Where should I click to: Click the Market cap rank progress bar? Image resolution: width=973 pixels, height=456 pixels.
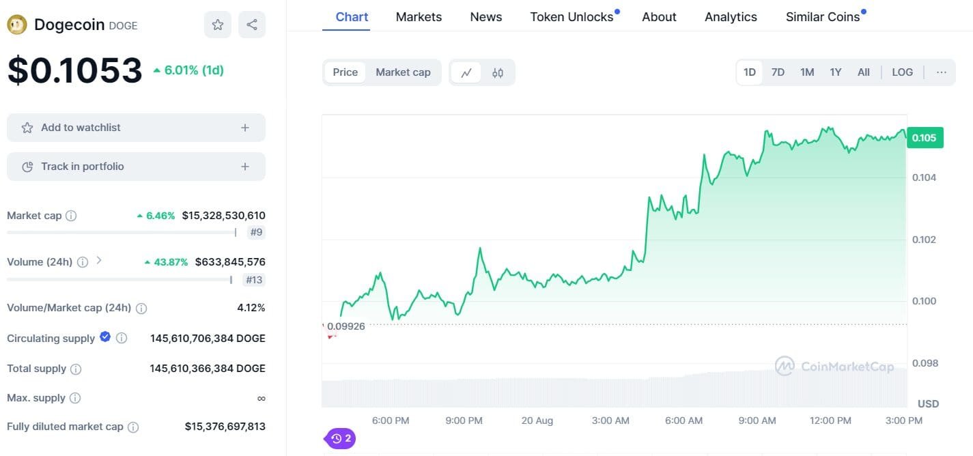tap(119, 232)
